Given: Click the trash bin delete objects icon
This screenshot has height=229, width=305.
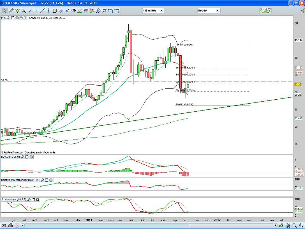Looking at the screenshot, I should point(86,11).
